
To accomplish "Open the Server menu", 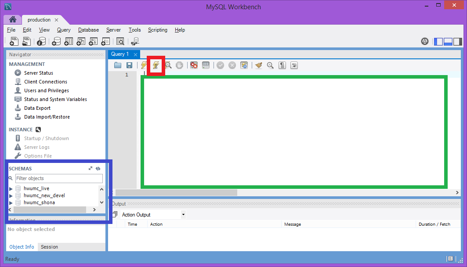I will (x=113, y=30).
